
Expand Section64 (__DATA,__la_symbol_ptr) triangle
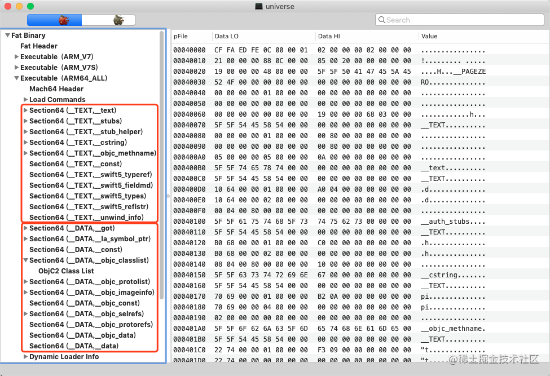pyautogui.click(x=25, y=238)
